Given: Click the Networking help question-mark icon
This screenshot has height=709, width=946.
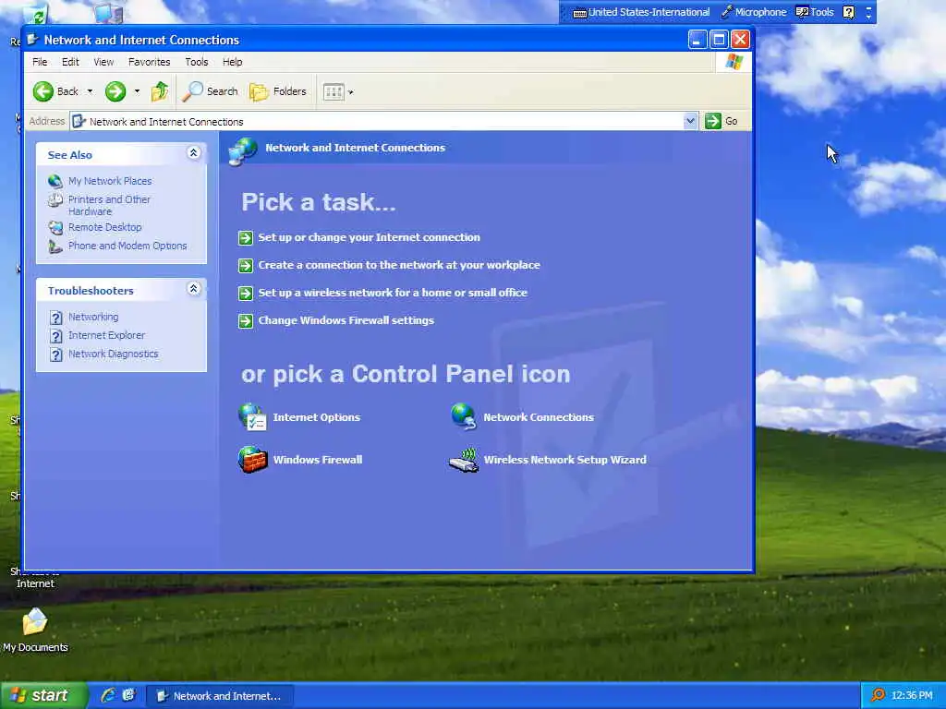Looking at the screenshot, I should point(56,318).
